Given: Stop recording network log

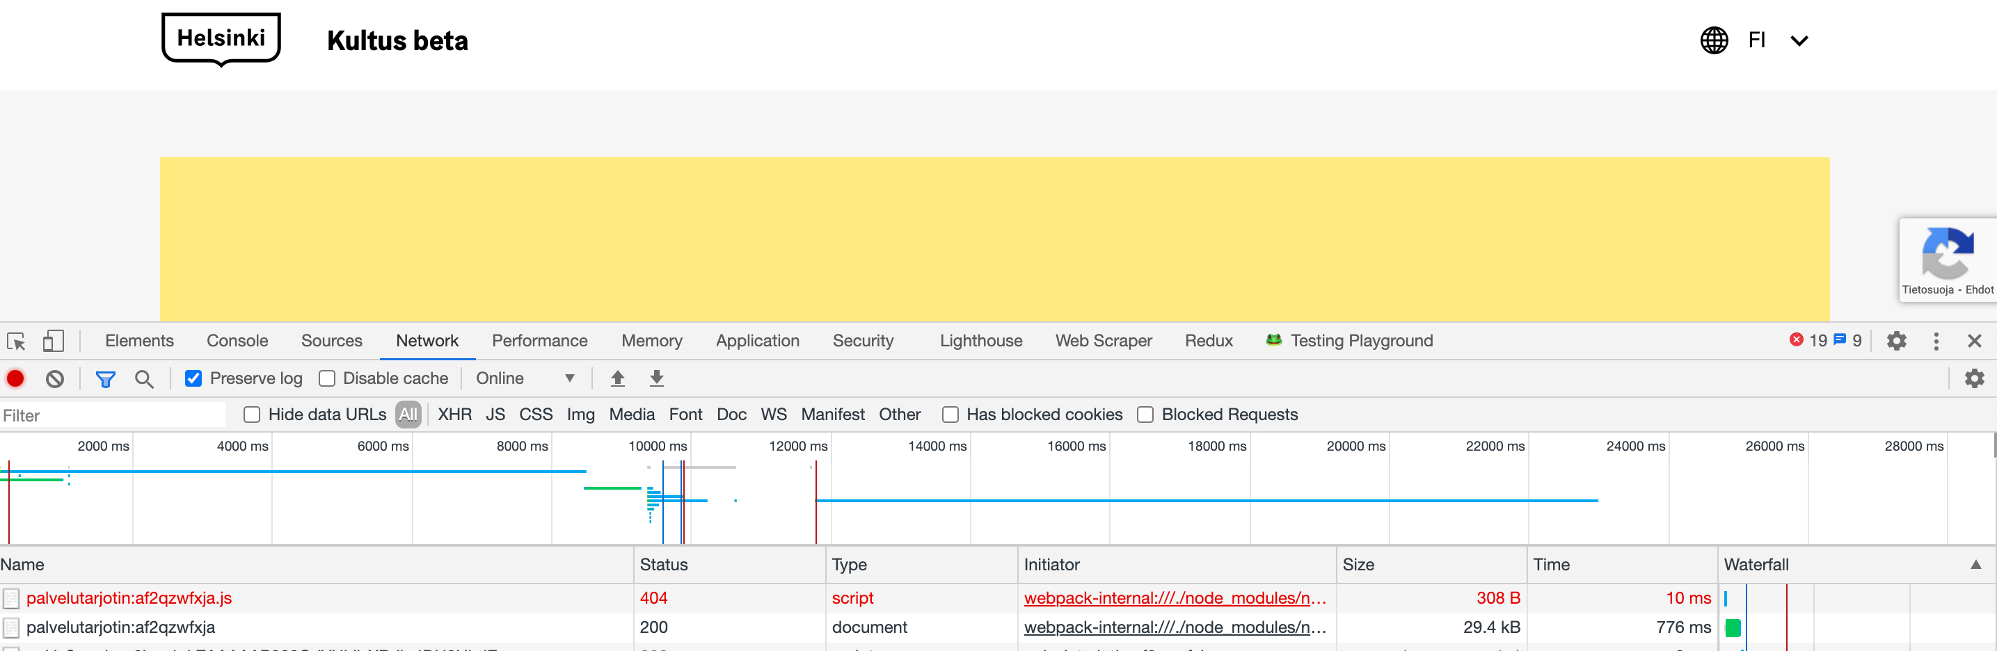Looking at the screenshot, I should click(x=15, y=378).
